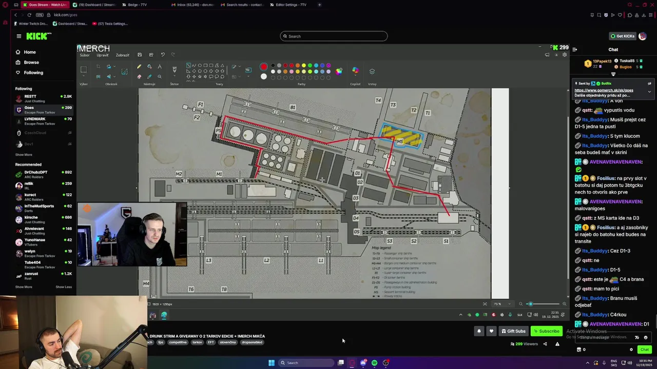
Task: Click the Paint redo arrow
Action: pyautogui.click(x=173, y=55)
